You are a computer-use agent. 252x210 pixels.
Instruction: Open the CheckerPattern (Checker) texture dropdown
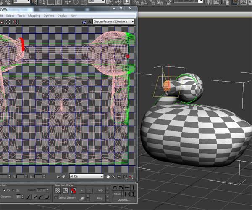pyautogui.click(x=114, y=21)
